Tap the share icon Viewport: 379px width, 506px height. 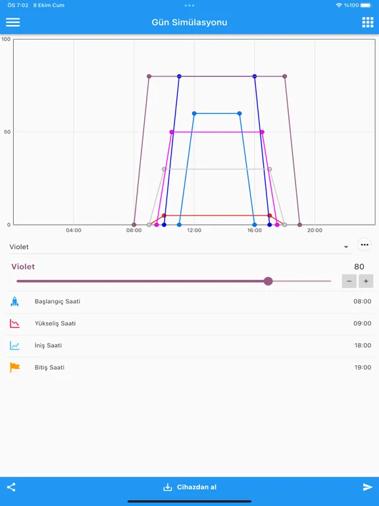pyautogui.click(x=11, y=487)
